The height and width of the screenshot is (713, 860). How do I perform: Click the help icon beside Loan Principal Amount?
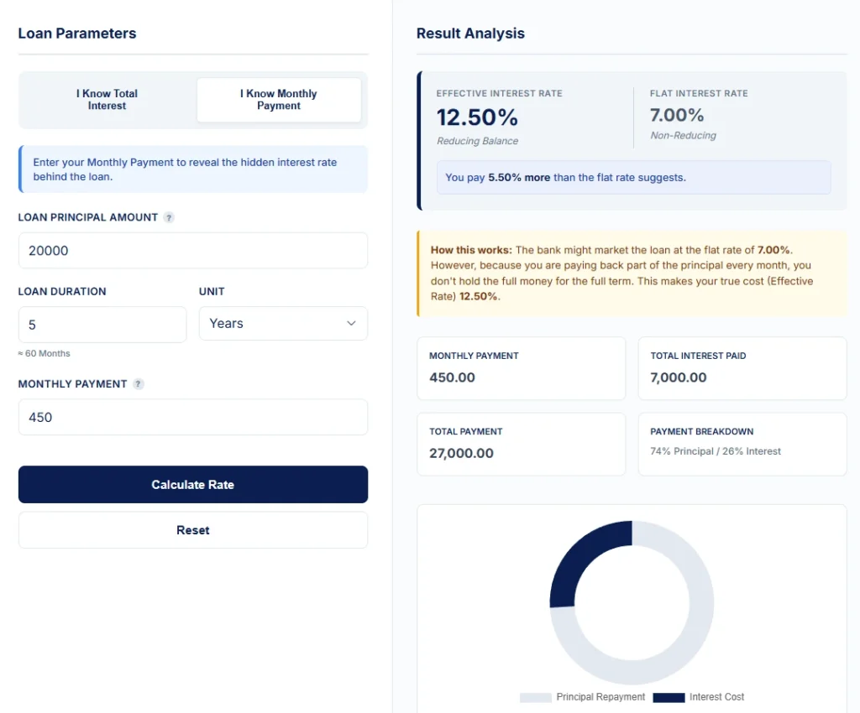[169, 216]
